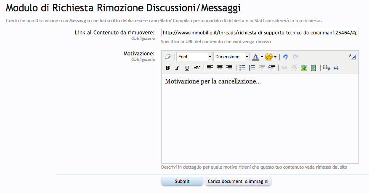Click the Unlink broken chain icon
Viewport: 369px width, 193px height.
click(294, 68)
